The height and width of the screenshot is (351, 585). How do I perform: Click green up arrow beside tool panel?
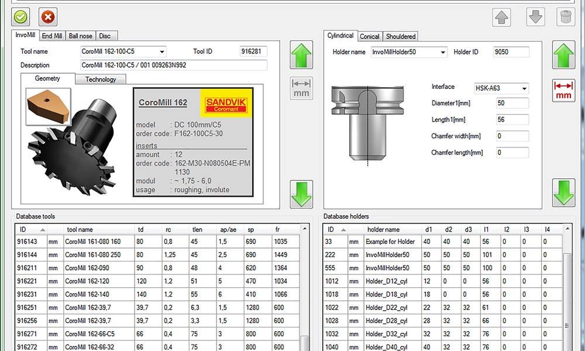pyautogui.click(x=301, y=55)
